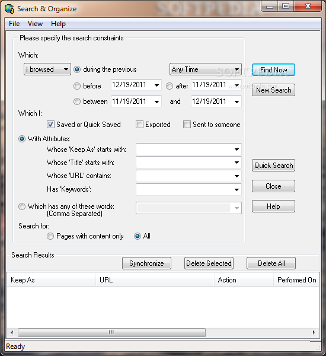Viewport: 326px width, 356px height.
Task: Uncheck 'Saved or Quick Saved' checkbox
Action: coord(50,125)
